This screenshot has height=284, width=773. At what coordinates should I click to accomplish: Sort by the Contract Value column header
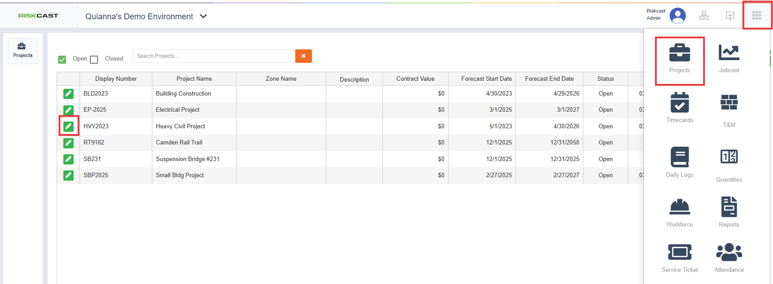[x=415, y=79]
